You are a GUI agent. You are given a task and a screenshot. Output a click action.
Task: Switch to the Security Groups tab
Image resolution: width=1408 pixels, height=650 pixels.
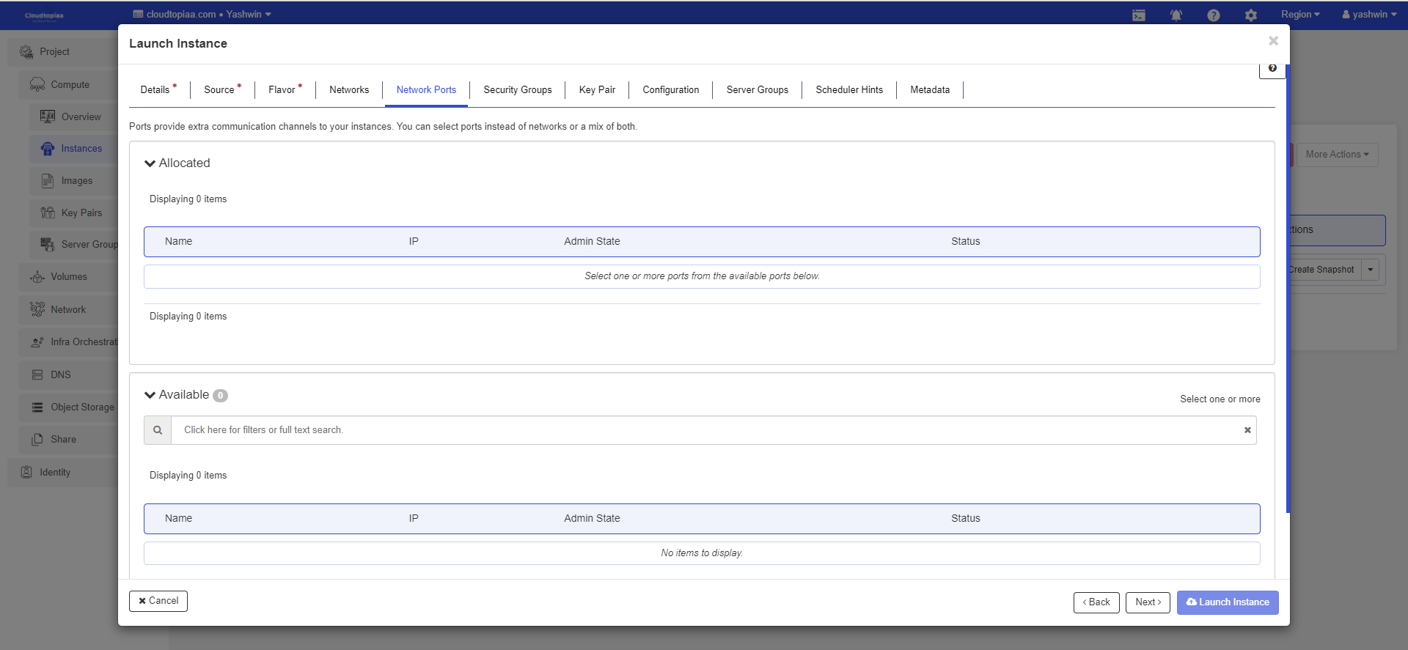(x=517, y=90)
